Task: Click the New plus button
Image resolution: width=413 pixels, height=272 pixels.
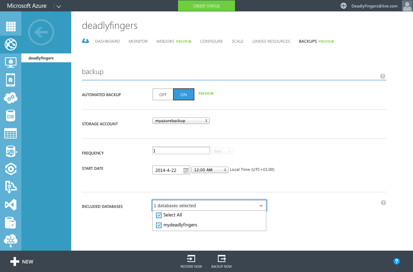Action: (x=22, y=261)
